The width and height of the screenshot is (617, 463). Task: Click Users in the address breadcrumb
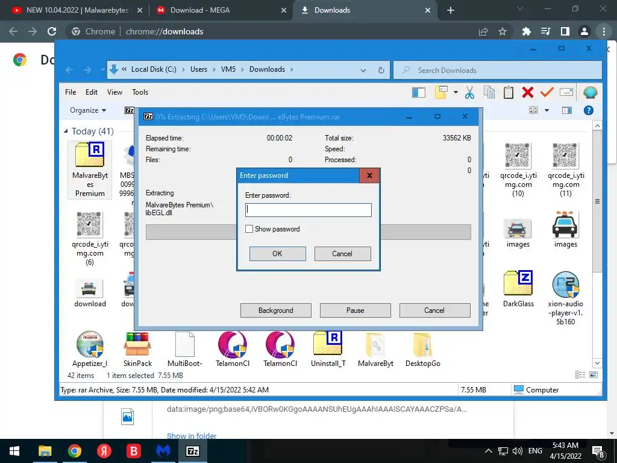199,69
